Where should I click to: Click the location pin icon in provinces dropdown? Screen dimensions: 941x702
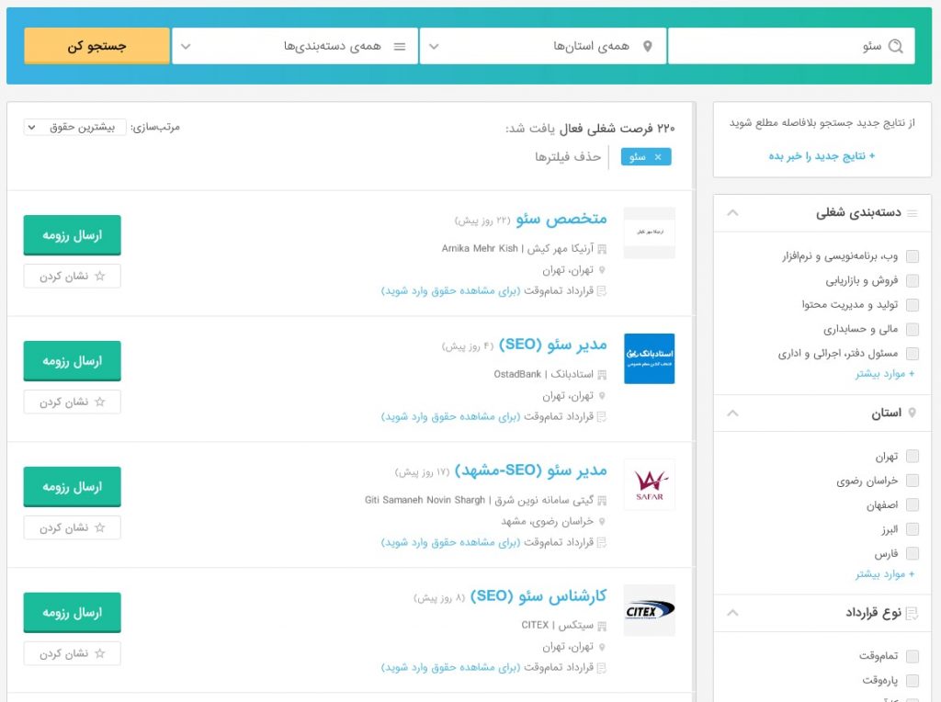coord(648,46)
